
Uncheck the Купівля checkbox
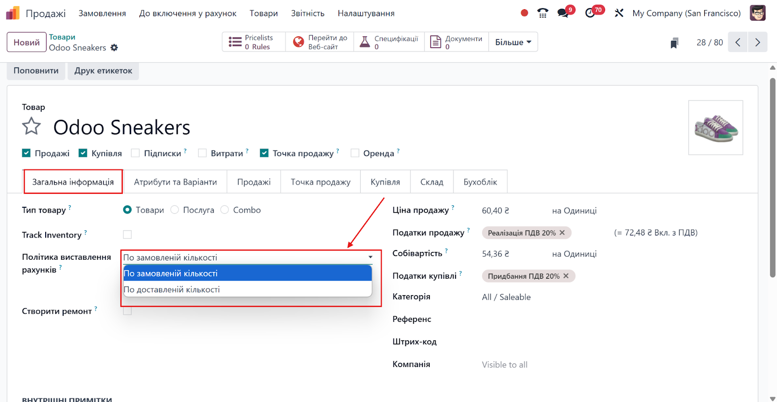pyautogui.click(x=83, y=153)
